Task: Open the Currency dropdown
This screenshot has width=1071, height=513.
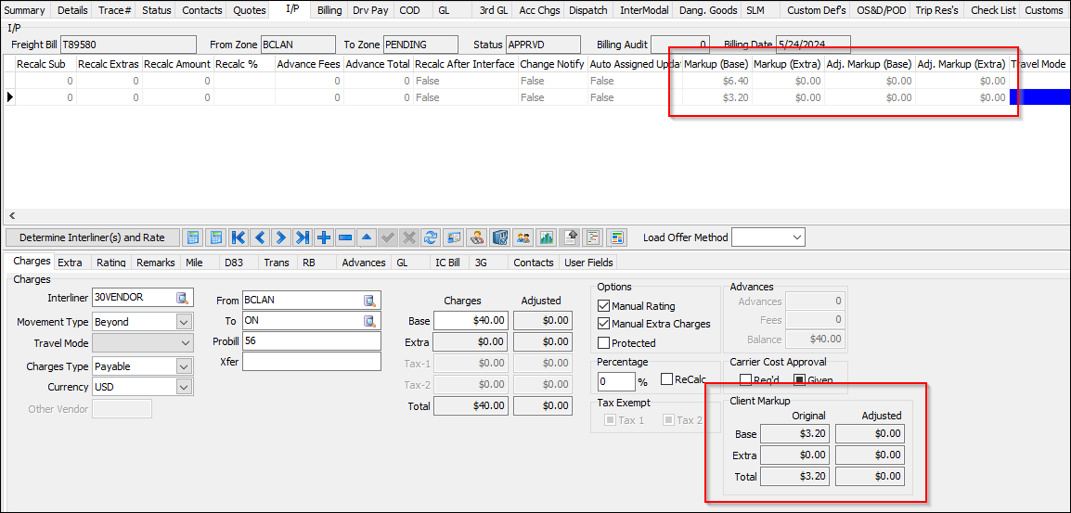Action: 184,387
